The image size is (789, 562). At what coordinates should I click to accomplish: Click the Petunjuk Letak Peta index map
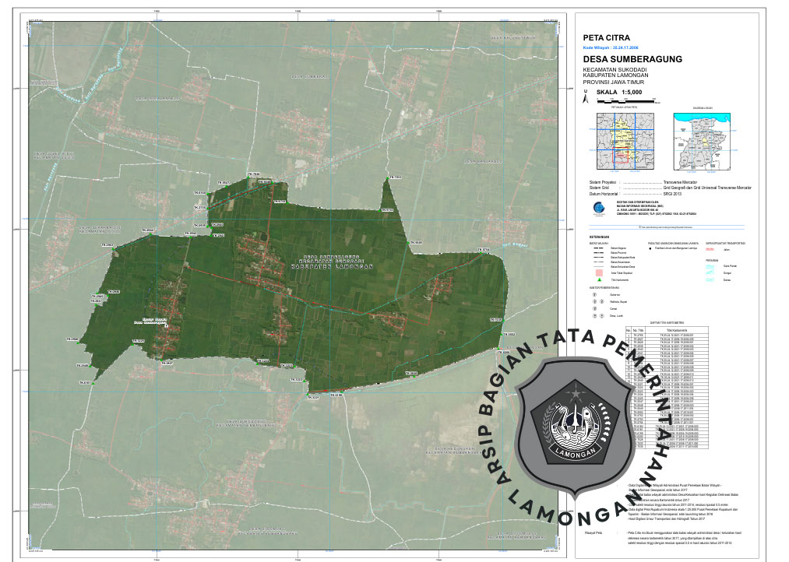coord(624,139)
